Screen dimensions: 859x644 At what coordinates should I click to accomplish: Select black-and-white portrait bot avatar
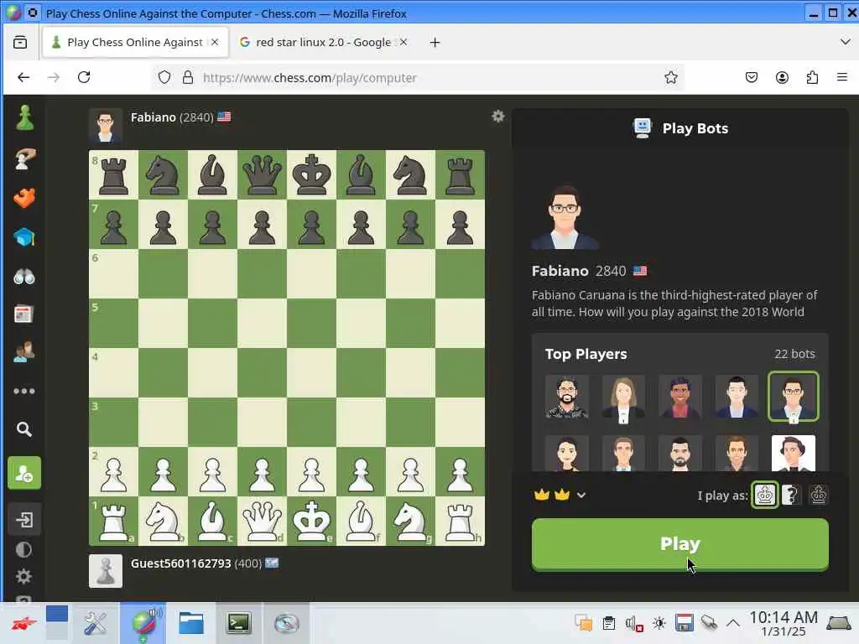pos(793,454)
